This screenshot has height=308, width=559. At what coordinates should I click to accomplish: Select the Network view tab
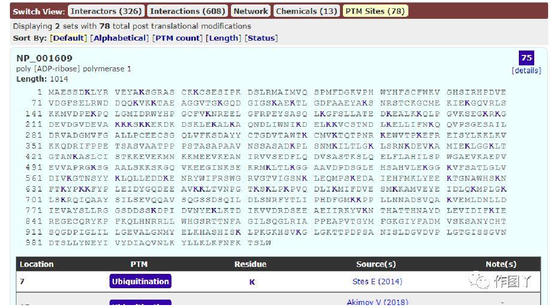tap(251, 11)
